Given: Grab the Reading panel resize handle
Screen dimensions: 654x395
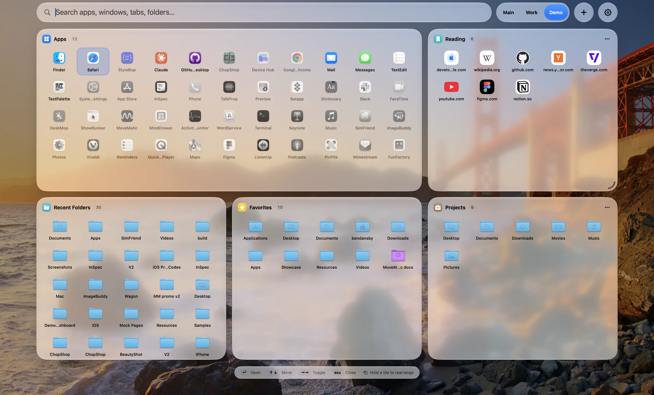Looking at the screenshot, I should click(611, 185).
